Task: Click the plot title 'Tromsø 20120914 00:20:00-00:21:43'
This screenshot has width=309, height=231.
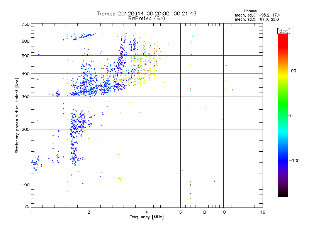Action: click(146, 13)
